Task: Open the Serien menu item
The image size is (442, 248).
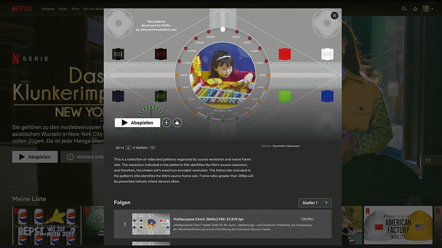Action: [x=63, y=9]
